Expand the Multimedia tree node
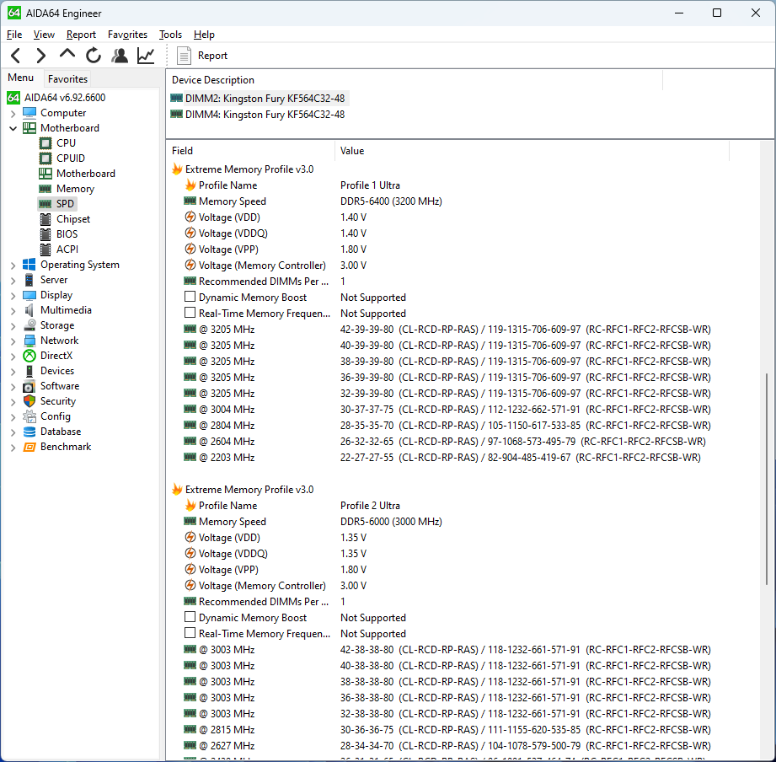 tap(13, 311)
